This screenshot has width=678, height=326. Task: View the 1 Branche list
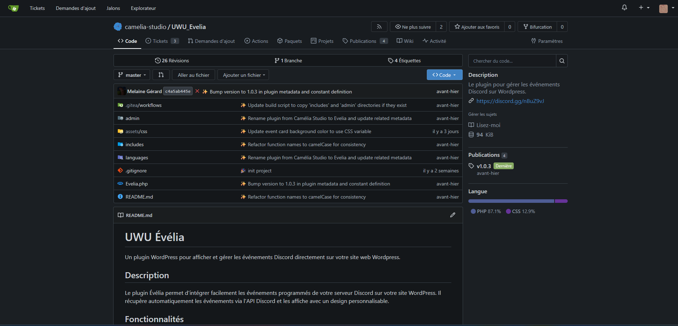click(288, 61)
